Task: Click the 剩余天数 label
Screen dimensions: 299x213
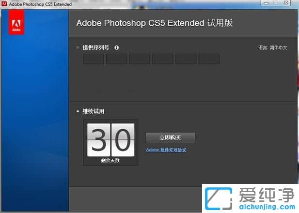Action: [110, 161]
